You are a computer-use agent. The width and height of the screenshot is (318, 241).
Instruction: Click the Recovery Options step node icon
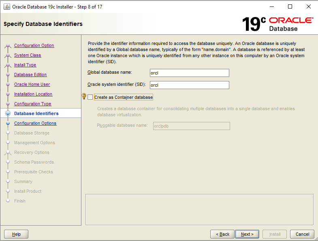[x=8, y=152]
